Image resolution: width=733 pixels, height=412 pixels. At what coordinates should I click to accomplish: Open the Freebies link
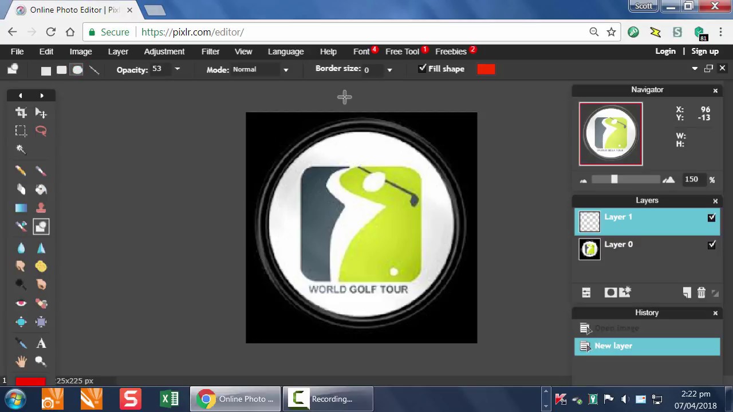pos(451,51)
